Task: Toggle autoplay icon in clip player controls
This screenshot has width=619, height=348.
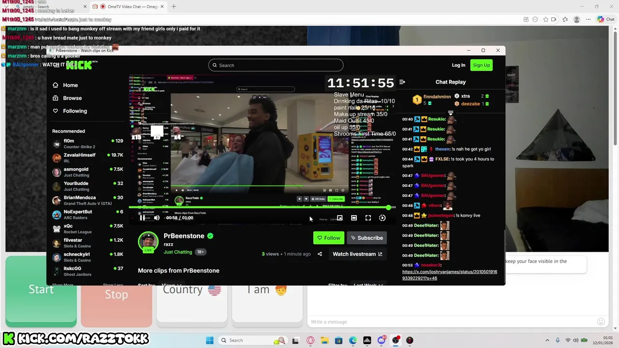Action: [382, 218]
